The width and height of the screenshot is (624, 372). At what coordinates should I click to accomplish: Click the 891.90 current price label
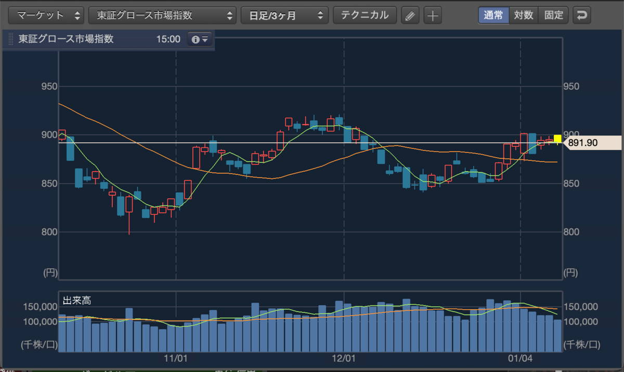tap(592, 143)
